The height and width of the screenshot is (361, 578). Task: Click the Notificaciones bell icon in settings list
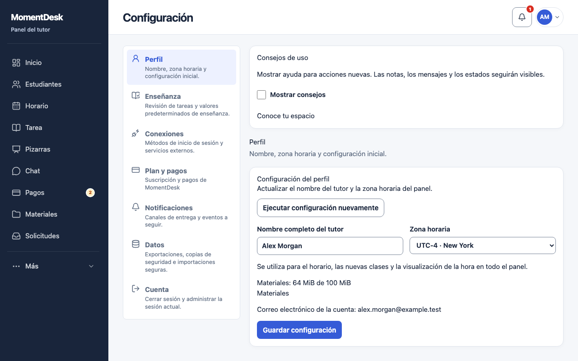(x=135, y=207)
